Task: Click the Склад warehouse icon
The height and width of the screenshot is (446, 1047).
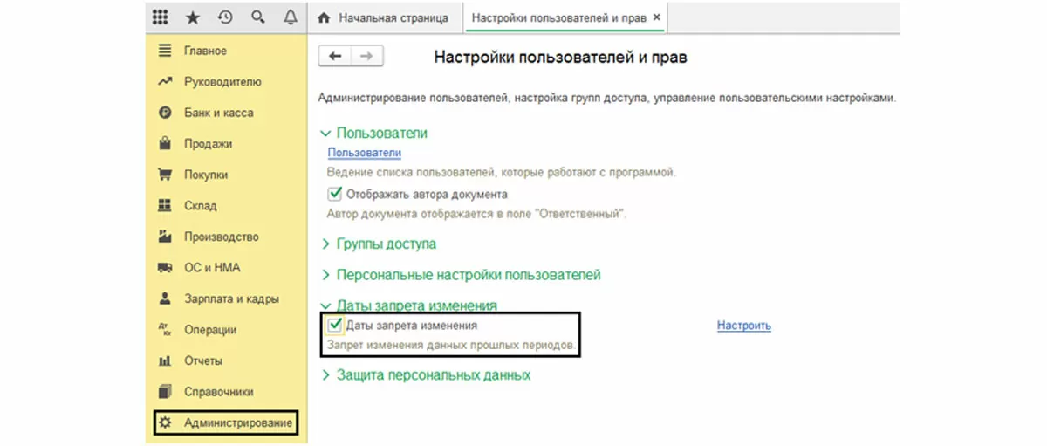Action: (164, 206)
